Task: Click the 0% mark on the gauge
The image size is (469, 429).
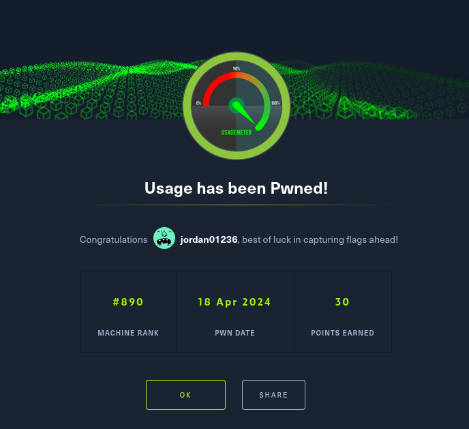Action: pyautogui.click(x=198, y=103)
